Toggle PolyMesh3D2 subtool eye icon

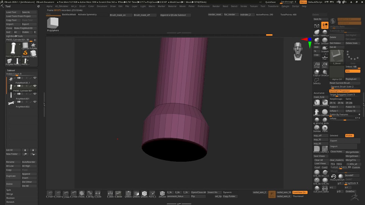tap(35, 102)
